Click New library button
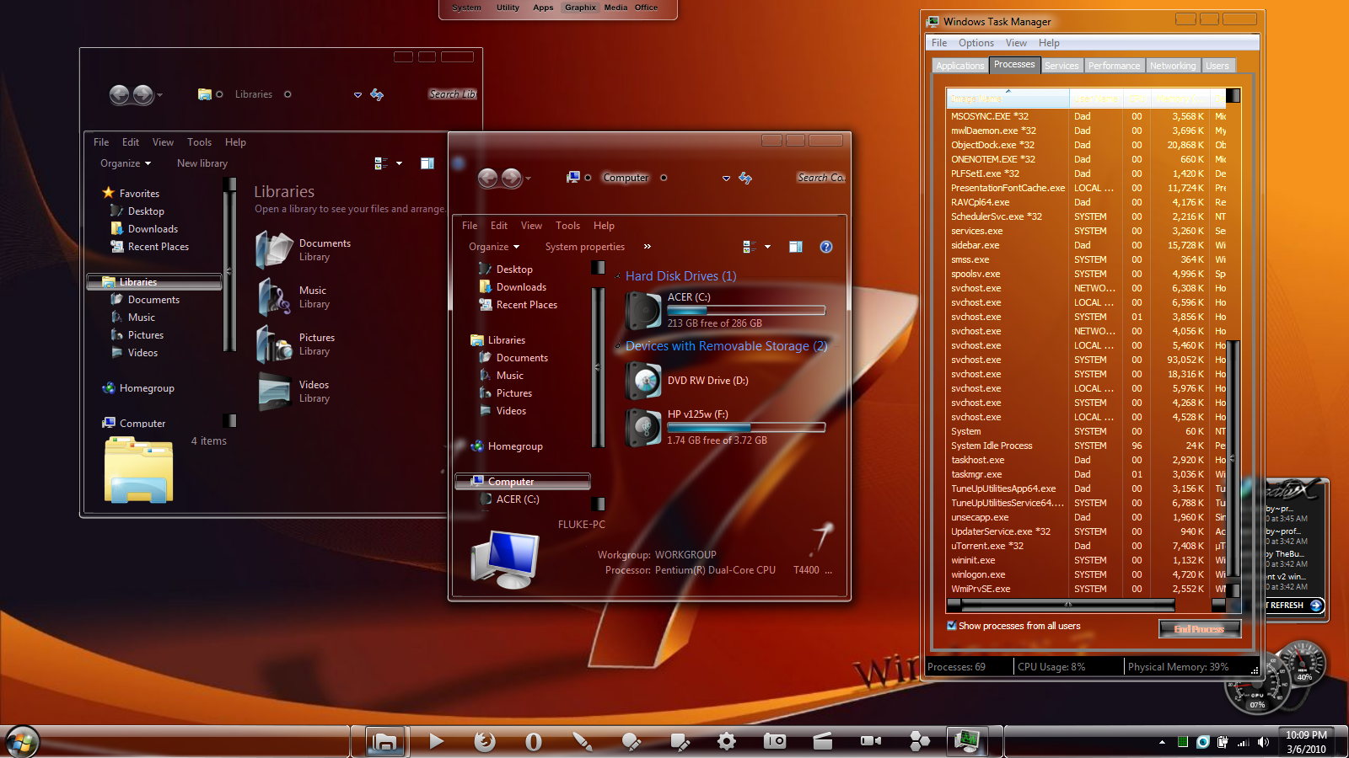This screenshot has width=1349, height=758. [202, 163]
